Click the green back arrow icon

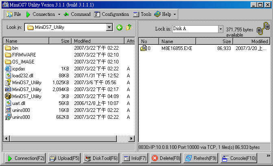point(120,27)
